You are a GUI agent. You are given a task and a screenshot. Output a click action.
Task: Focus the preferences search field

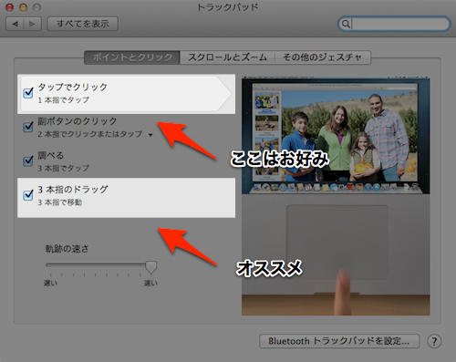coord(394,24)
